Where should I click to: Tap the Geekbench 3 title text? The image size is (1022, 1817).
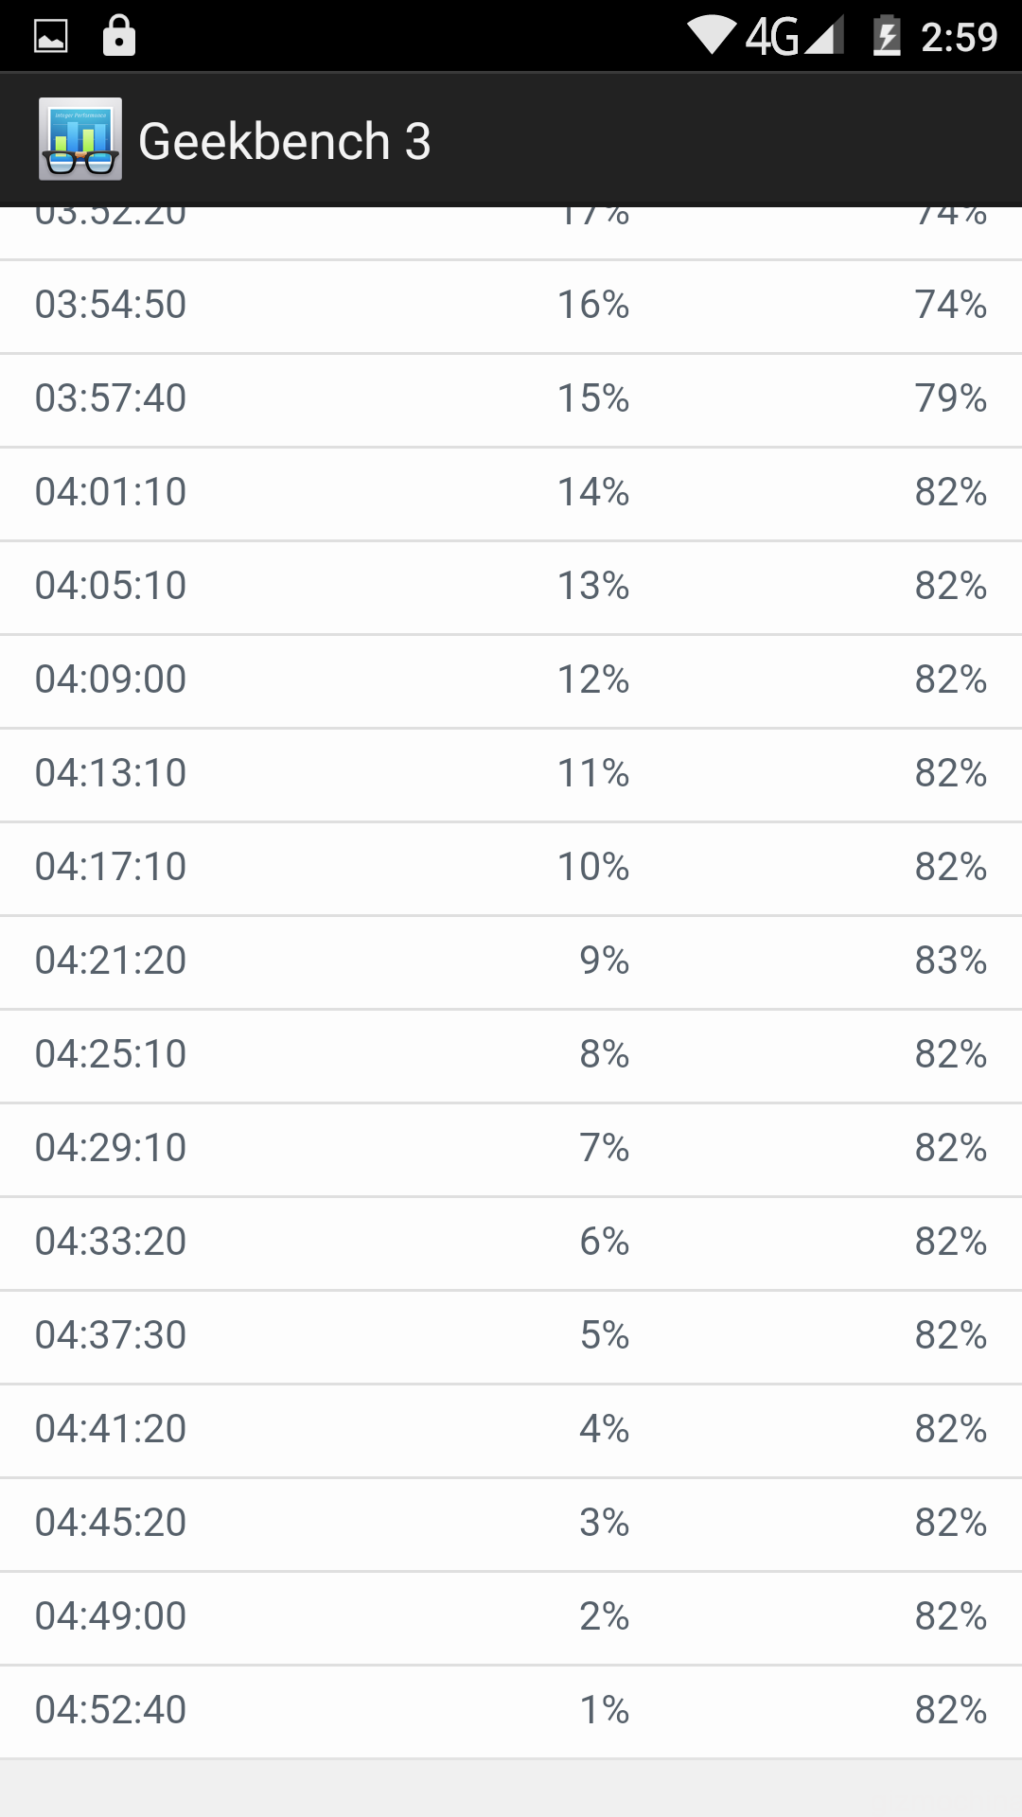pos(284,141)
